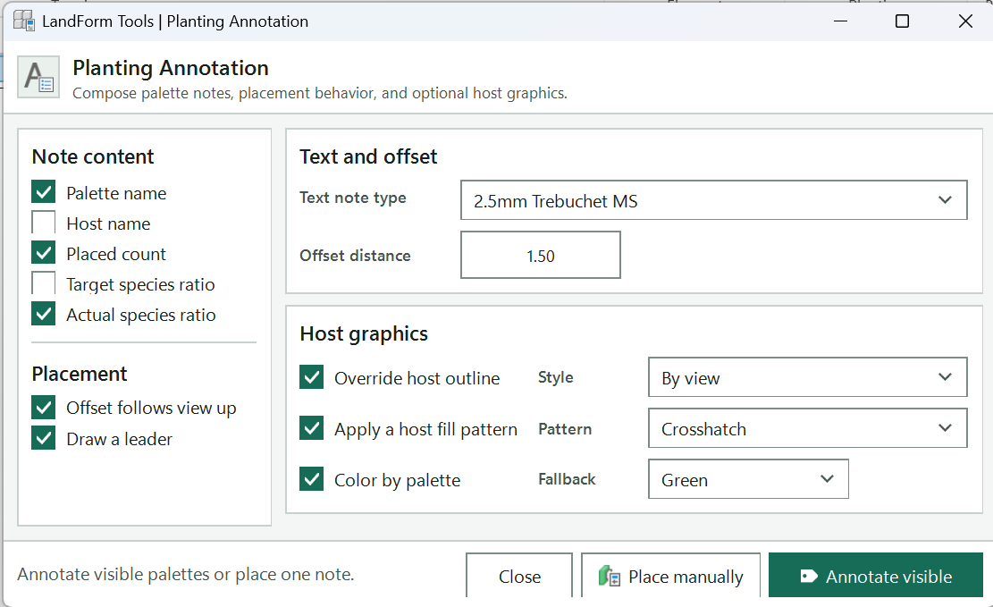Close the window with the X button

[965, 21]
